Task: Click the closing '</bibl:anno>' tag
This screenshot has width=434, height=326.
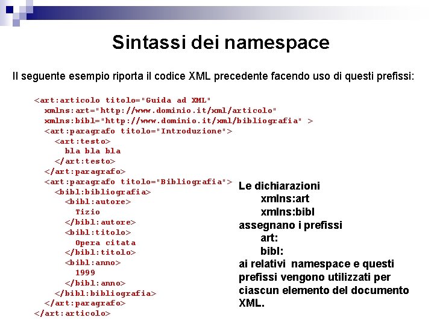Action: 95,283
